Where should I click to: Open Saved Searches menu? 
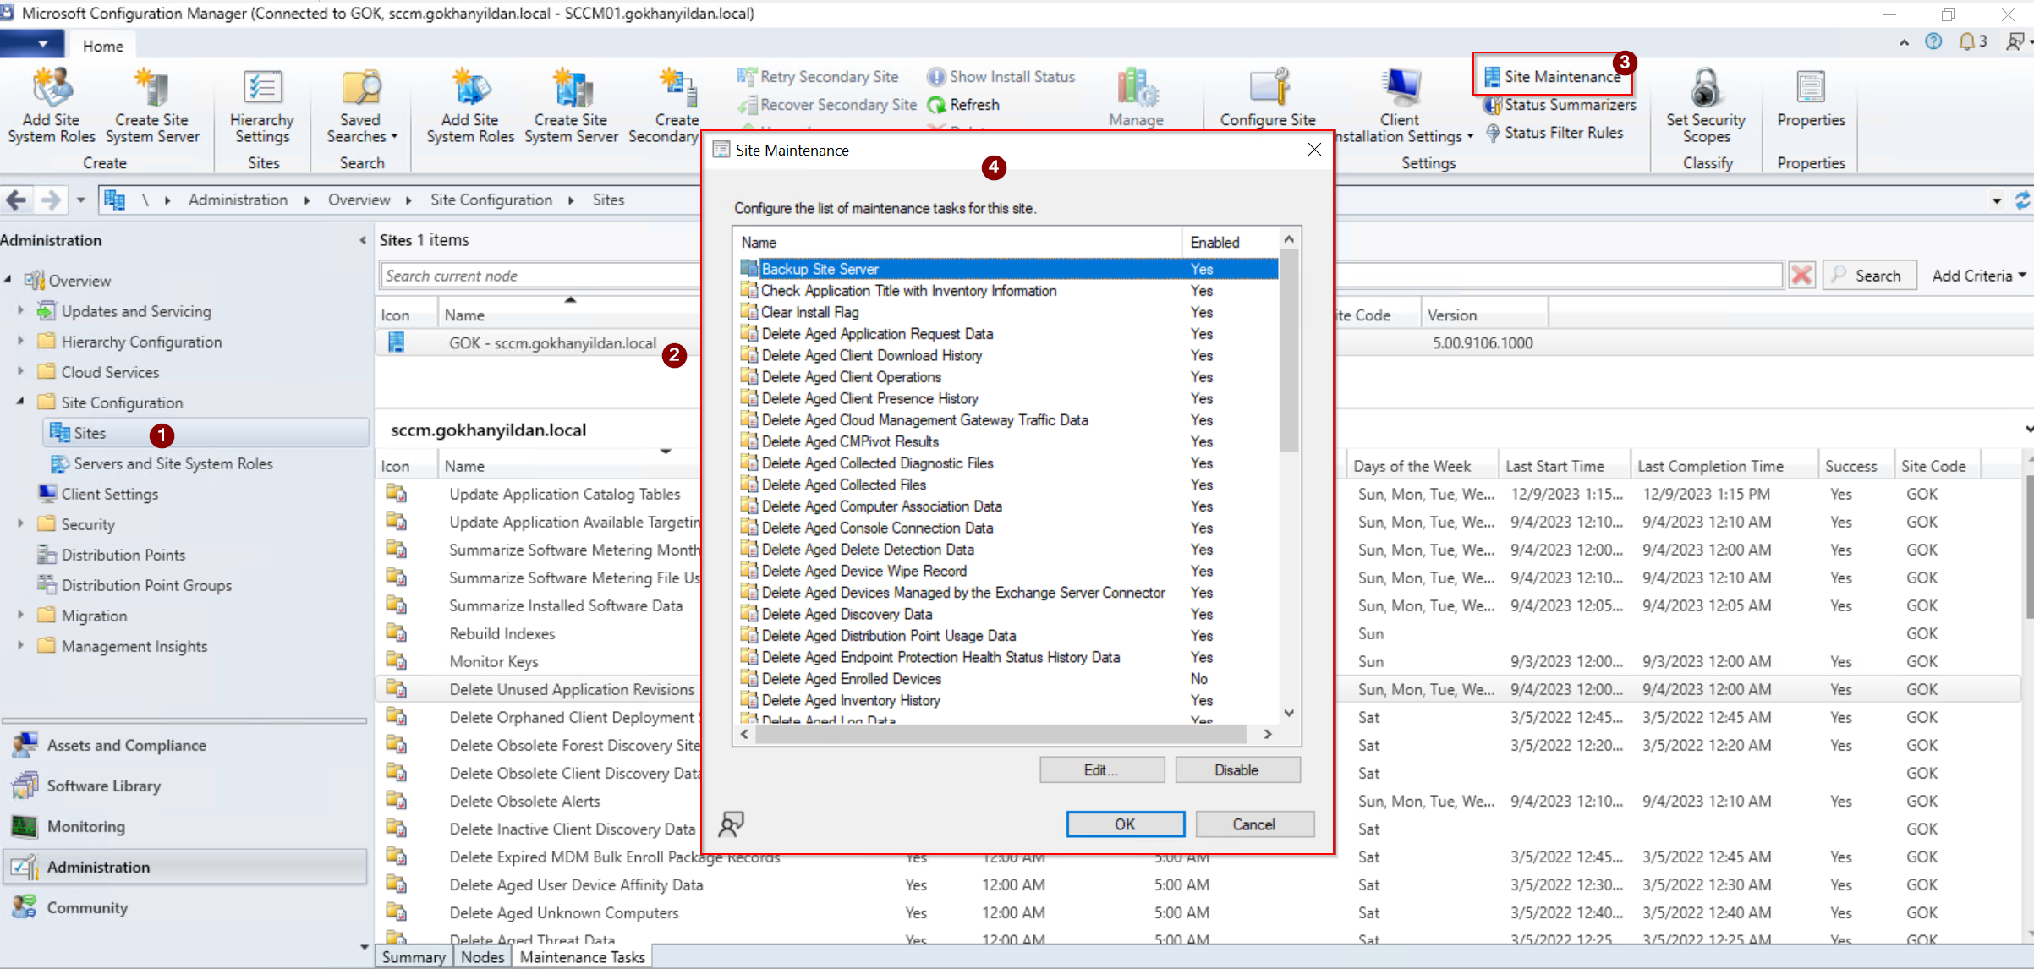tap(361, 106)
